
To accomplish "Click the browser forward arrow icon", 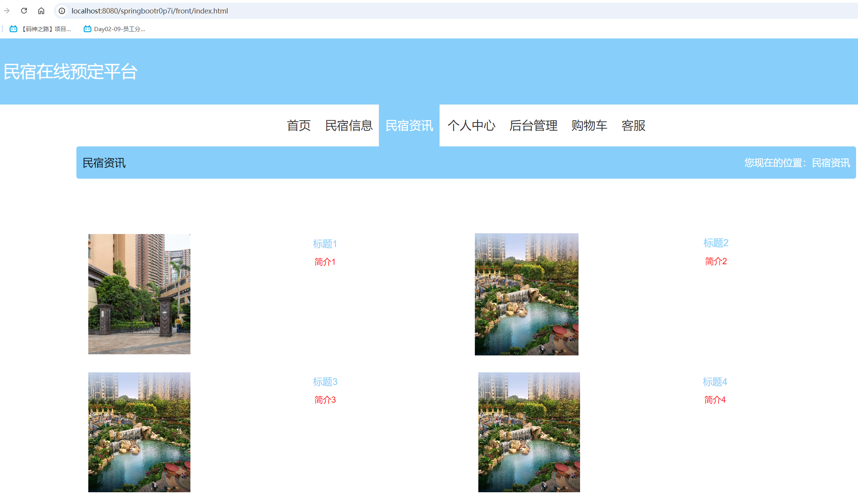I will click(x=7, y=11).
